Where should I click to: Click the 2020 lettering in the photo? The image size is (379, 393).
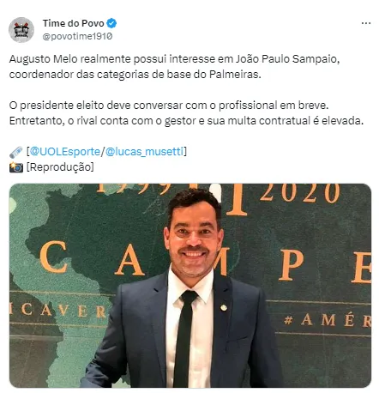tap(300, 192)
